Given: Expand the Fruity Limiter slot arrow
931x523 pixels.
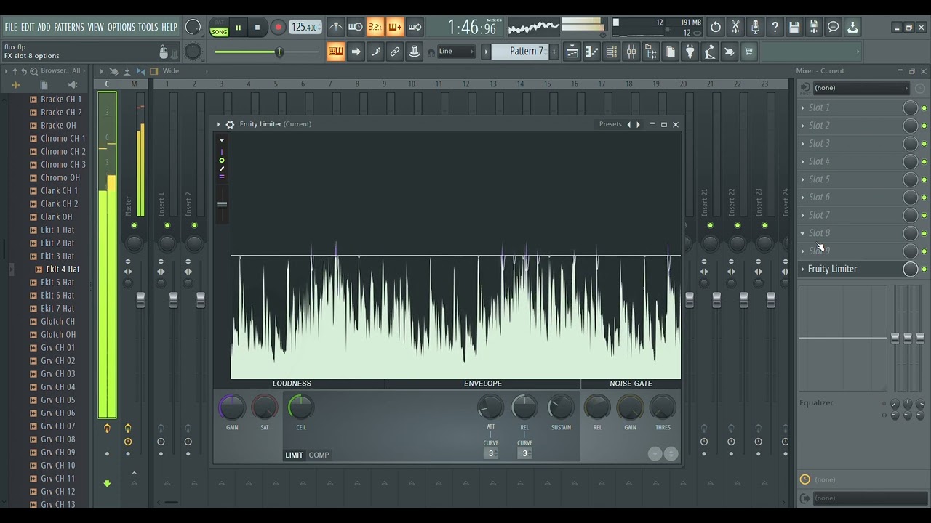Looking at the screenshot, I should pos(803,269).
